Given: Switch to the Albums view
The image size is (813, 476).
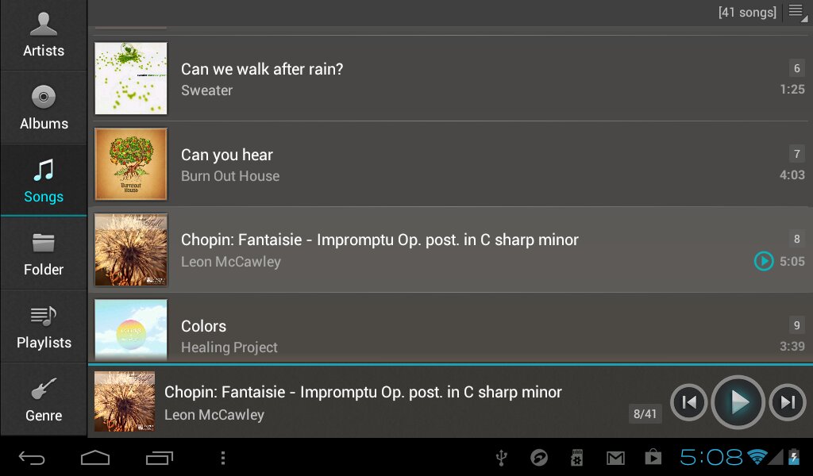Looking at the screenshot, I should (43, 108).
